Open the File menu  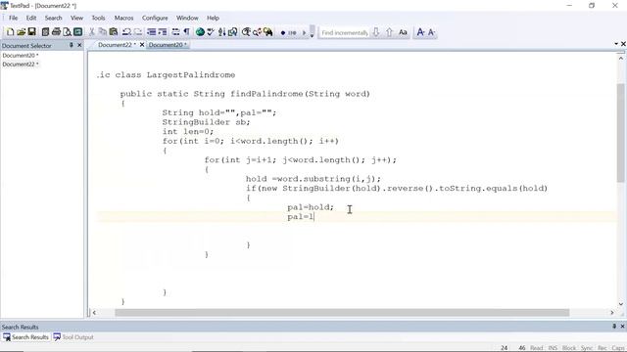point(13,18)
